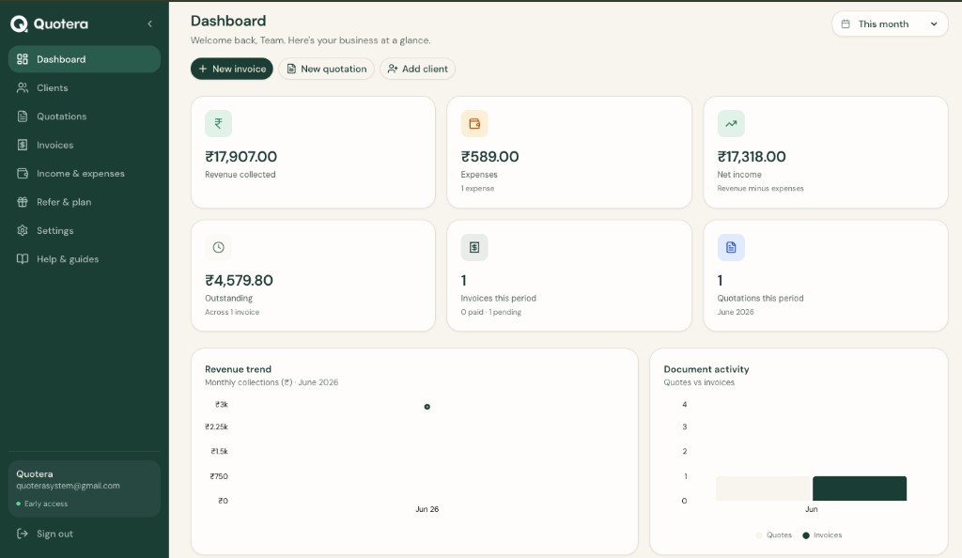Click the dark Invoices bar in chart
Image resolution: width=962 pixels, height=558 pixels.
tap(860, 488)
